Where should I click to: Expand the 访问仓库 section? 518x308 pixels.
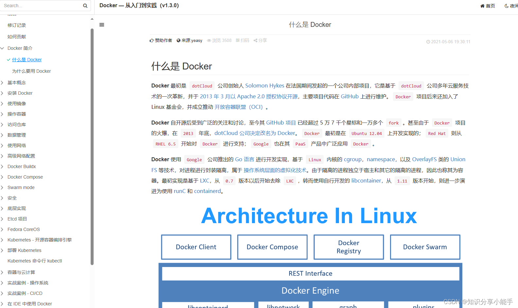[2, 125]
